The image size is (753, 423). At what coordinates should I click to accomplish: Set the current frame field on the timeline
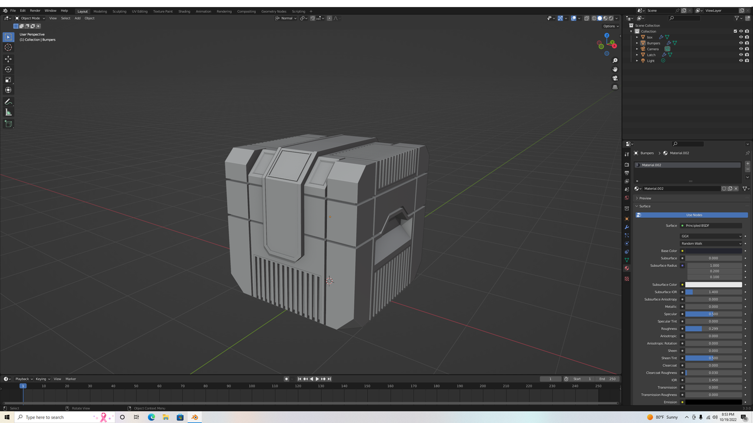pyautogui.click(x=550, y=379)
